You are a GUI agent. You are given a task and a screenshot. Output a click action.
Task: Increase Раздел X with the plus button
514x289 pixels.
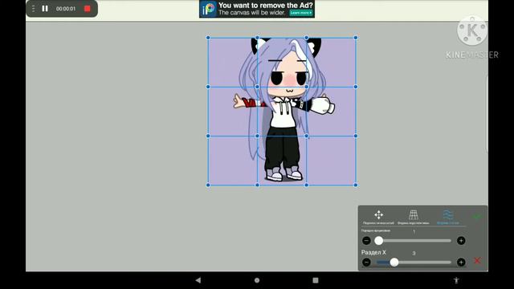[461, 263]
